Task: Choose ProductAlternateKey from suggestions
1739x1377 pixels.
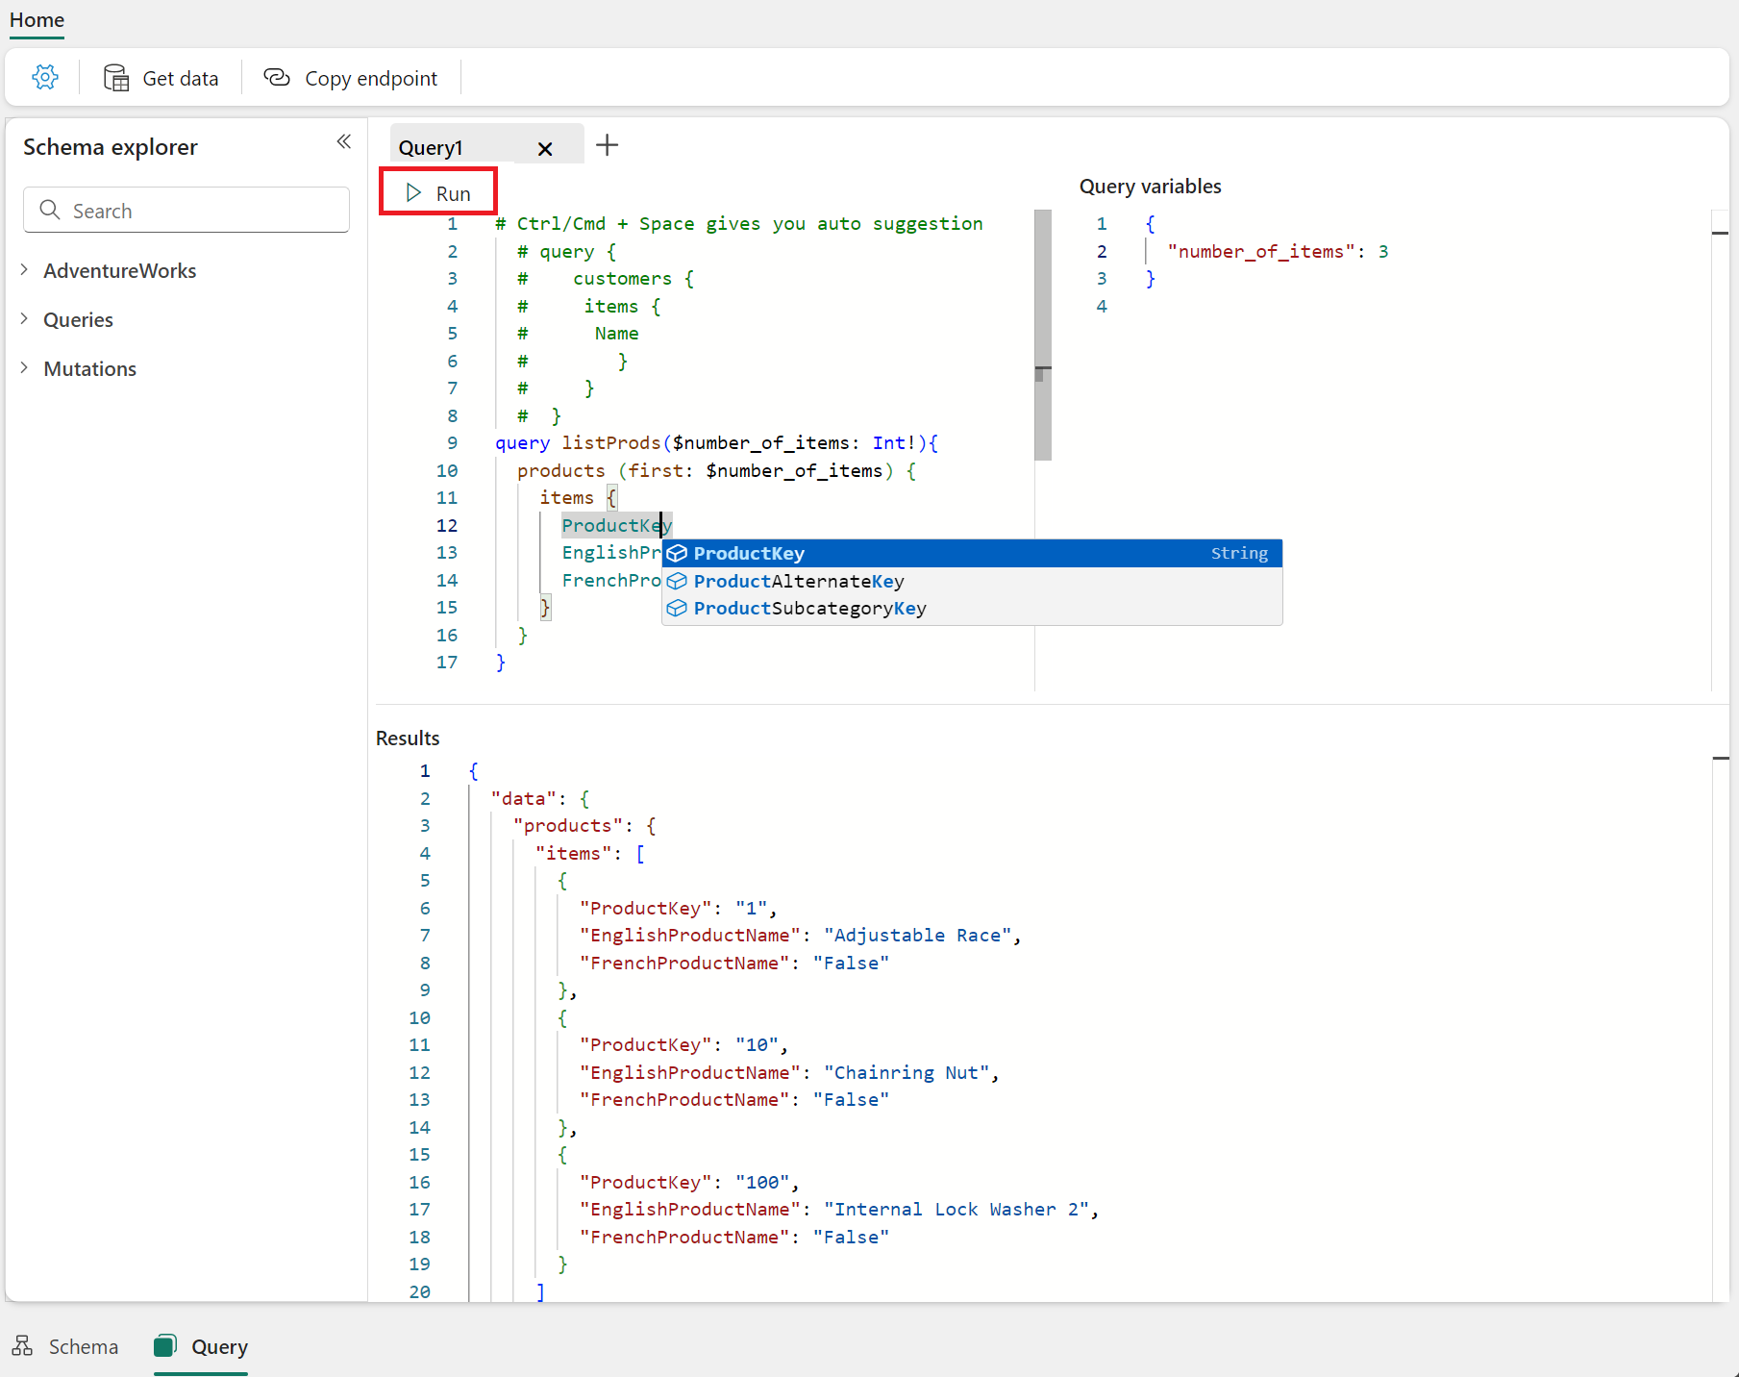Action: pos(798,582)
